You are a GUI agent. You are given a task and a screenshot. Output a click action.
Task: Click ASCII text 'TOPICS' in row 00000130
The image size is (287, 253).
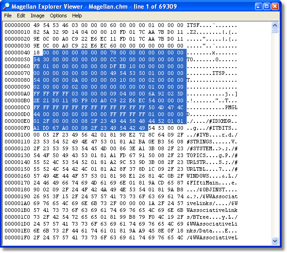click(196, 156)
